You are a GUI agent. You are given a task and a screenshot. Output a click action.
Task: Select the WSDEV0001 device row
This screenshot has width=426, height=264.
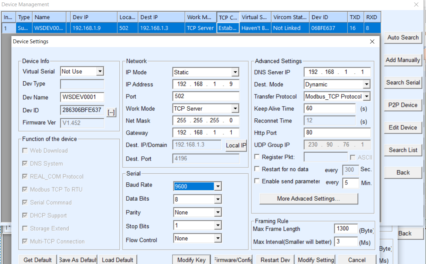[x=50, y=28]
